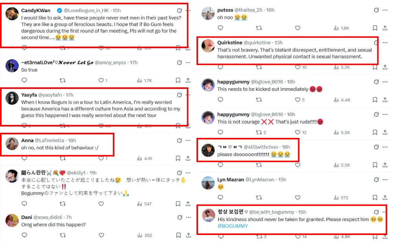The image size is (393, 244).
Task: Share the amoy_anyss tweet
Action: point(188,80)
